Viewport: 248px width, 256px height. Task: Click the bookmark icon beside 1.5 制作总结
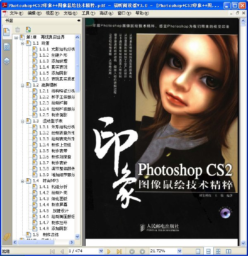tap(29, 234)
